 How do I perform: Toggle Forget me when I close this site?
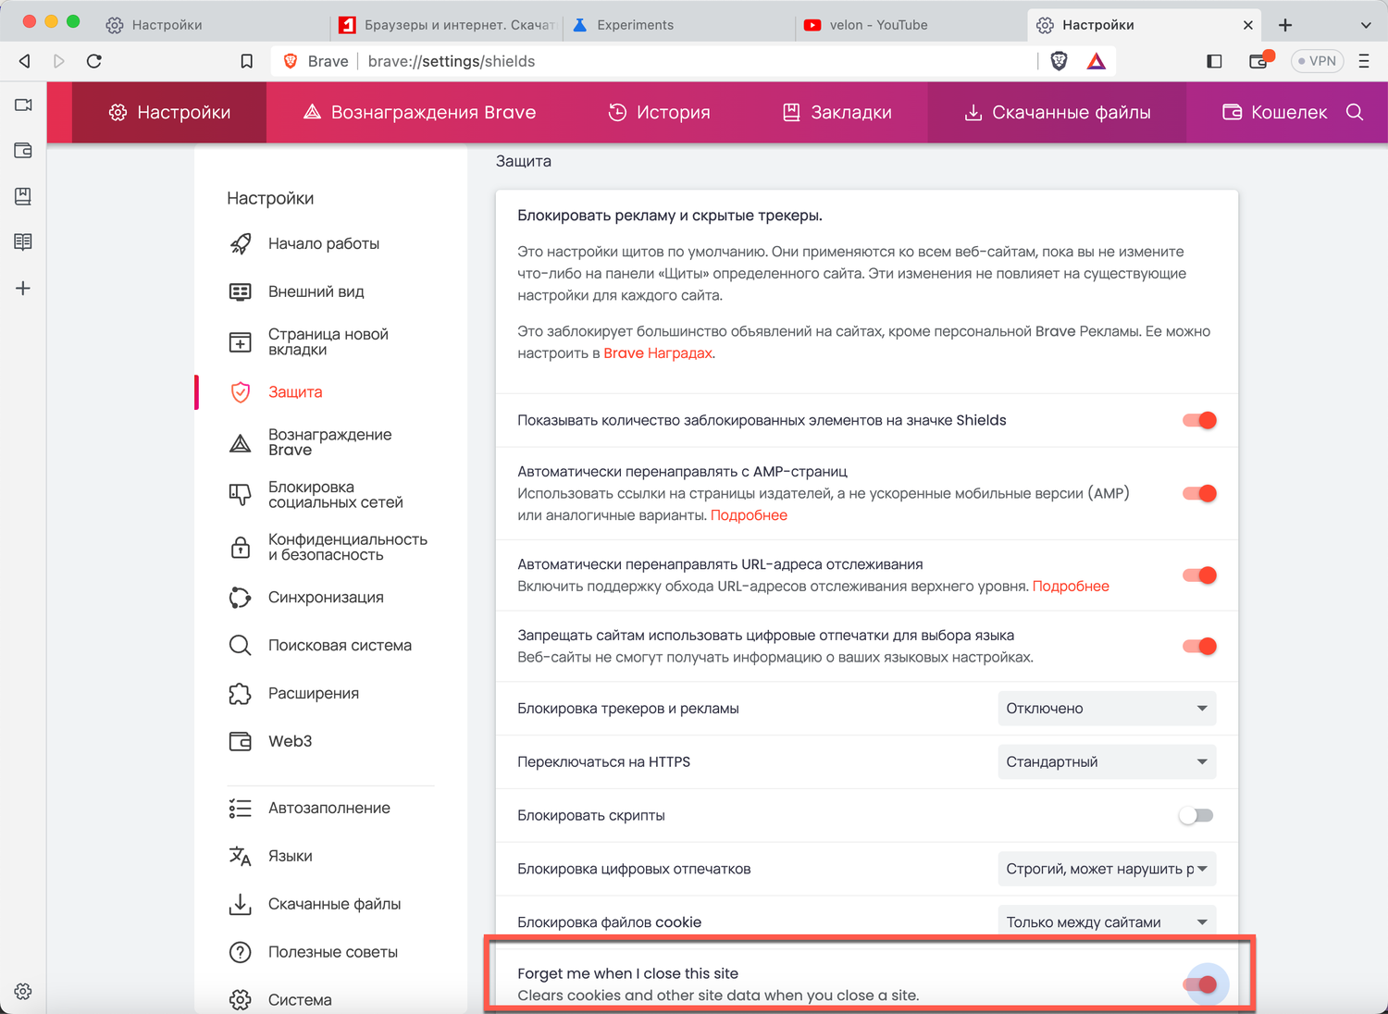[x=1199, y=984]
